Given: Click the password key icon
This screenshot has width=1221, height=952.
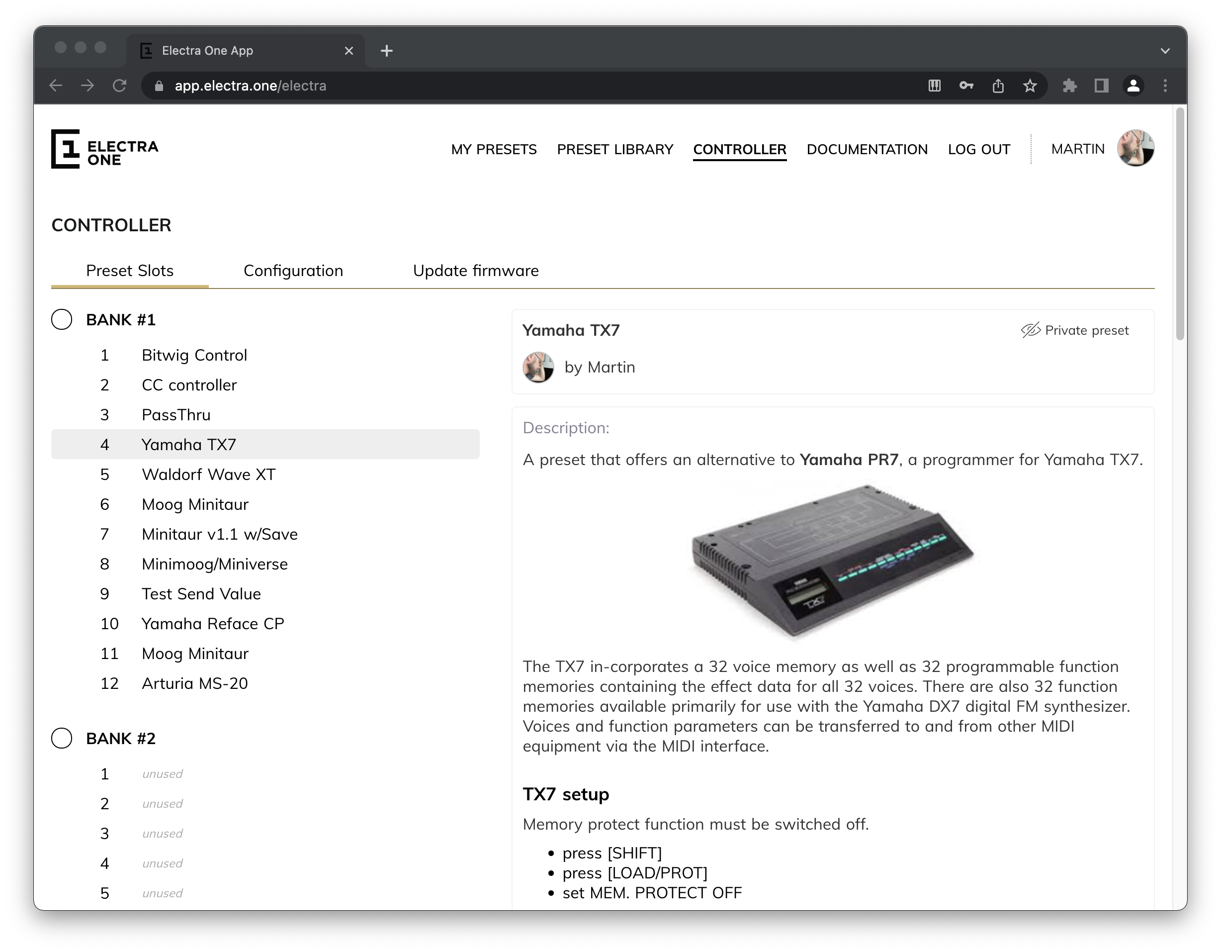Looking at the screenshot, I should [966, 86].
